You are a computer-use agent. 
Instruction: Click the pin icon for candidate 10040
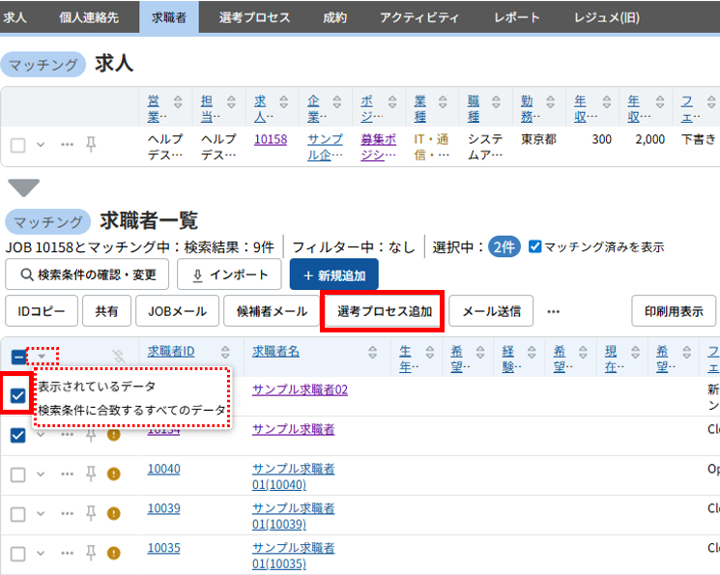click(x=91, y=474)
